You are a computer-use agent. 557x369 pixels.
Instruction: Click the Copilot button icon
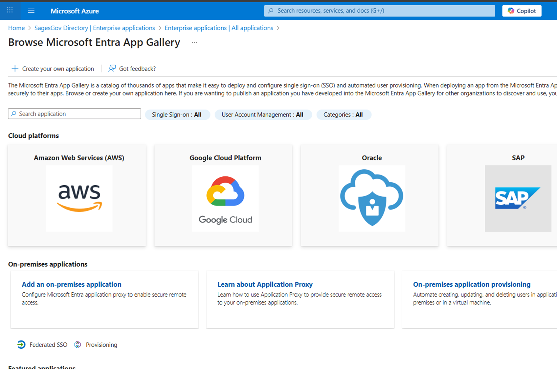coord(511,11)
